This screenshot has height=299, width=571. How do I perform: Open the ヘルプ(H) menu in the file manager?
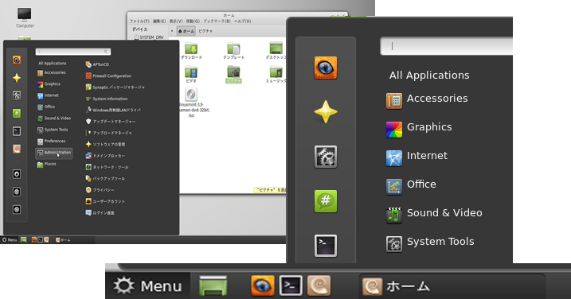point(243,21)
